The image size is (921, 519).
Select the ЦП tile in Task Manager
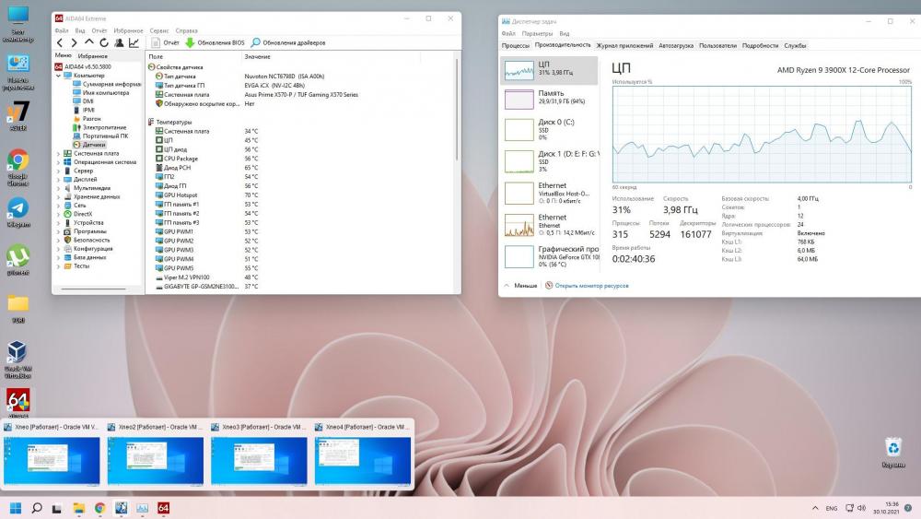point(550,69)
